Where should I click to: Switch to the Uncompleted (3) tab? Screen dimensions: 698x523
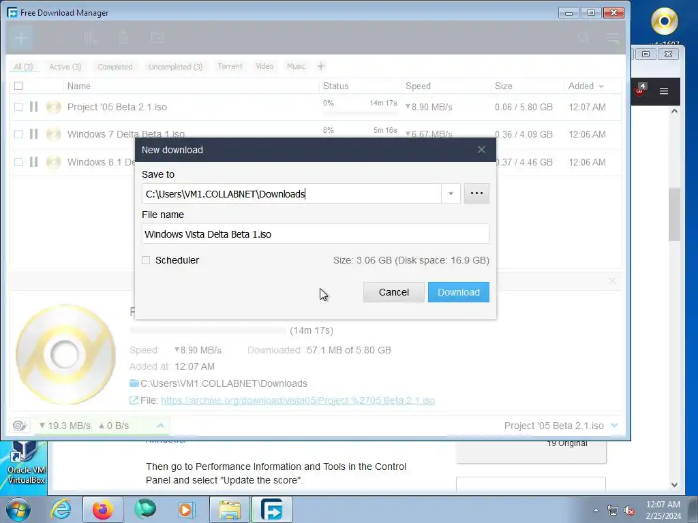(x=175, y=67)
